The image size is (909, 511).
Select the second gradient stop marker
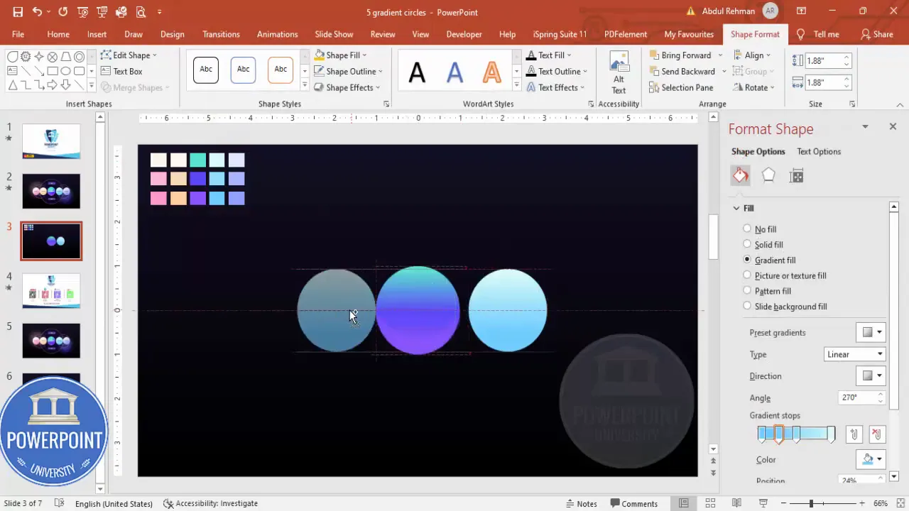779,434
